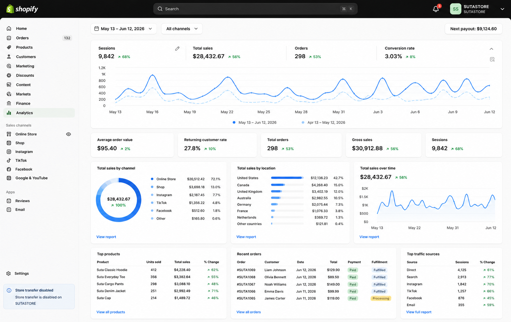View report for sales over time
This screenshot has height=322, width=511.
click(x=369, y=237)
